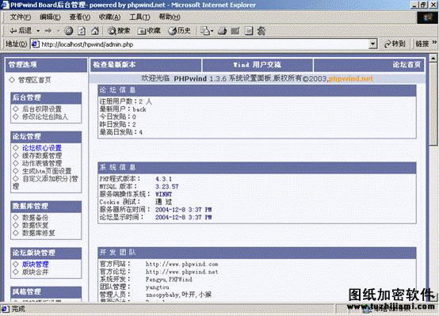Open 自定义添加积分 in the sidebar
Viewport: 439px width, 316px height.
point(45,178)
